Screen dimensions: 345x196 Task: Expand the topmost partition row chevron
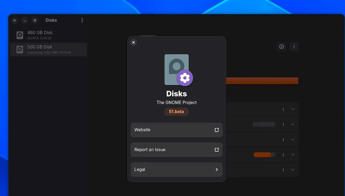pos(293,110)
